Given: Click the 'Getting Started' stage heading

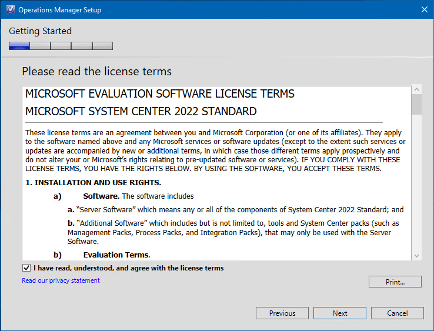Looking at the screenshot, I should [40, 31].
